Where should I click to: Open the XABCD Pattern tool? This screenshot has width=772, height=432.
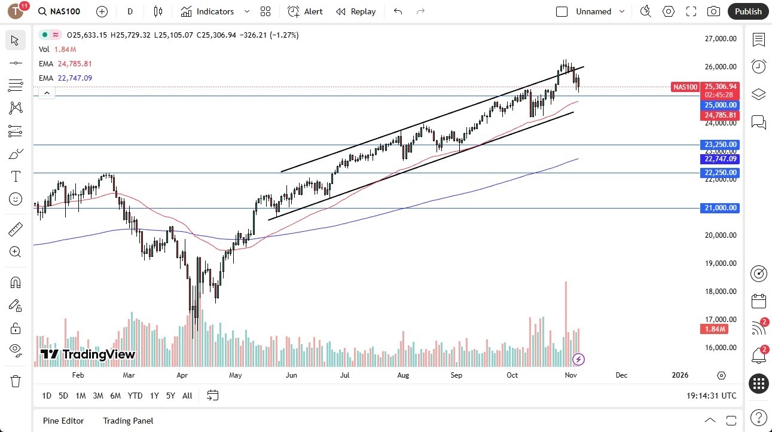16,108
